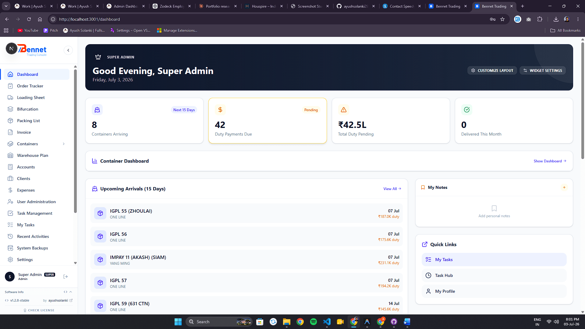This screenshot has height=329, width=585.
Task: Click the code brackets icon in Software Info
Action: (65, 292)
